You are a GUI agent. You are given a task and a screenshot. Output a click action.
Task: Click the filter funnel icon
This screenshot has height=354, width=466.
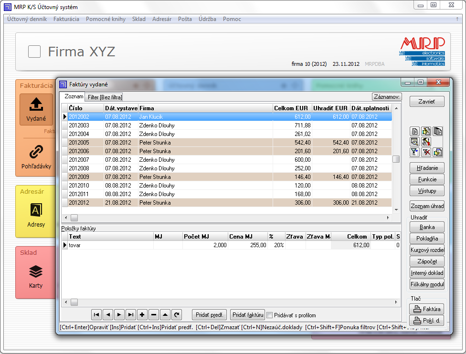pos(414,152)
